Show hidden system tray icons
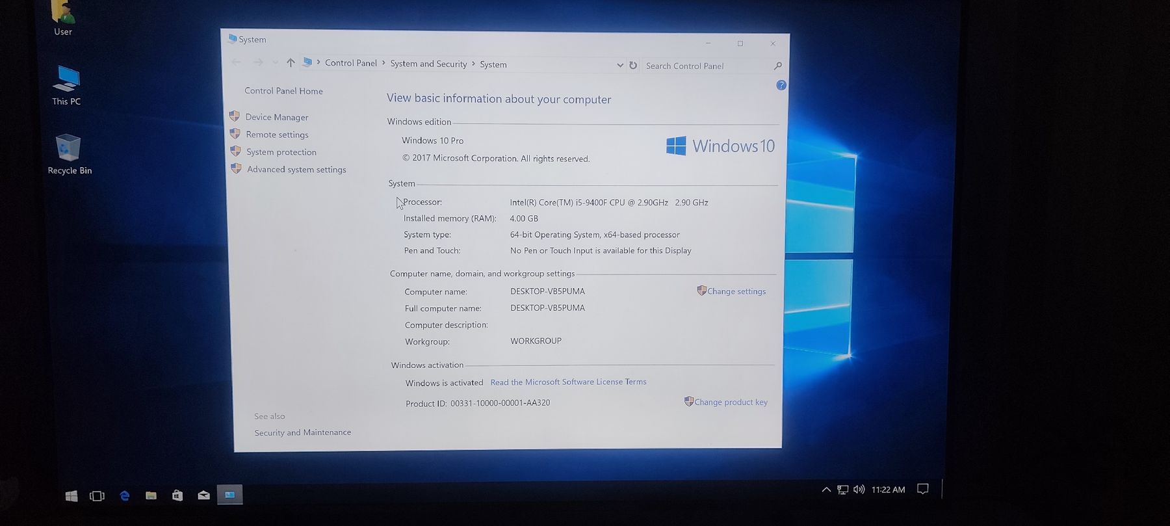The width and height of the screenshot is (1170, 526). pos(826,490)
